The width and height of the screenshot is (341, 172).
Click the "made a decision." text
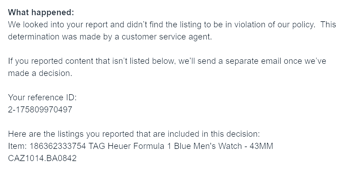point(40,73)
